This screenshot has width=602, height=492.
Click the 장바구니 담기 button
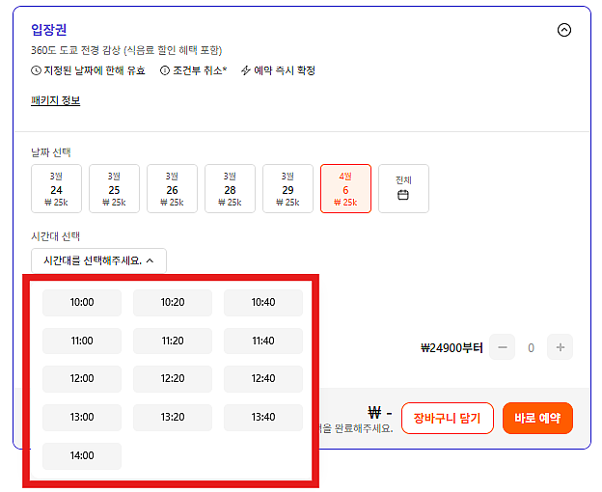tap(448, 418)
